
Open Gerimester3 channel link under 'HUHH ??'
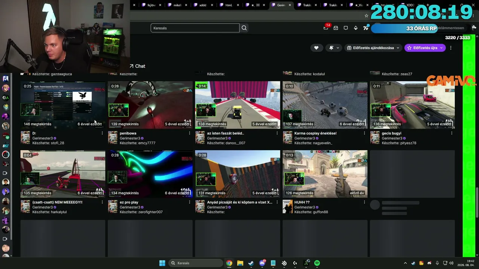(x=305, y=207)
